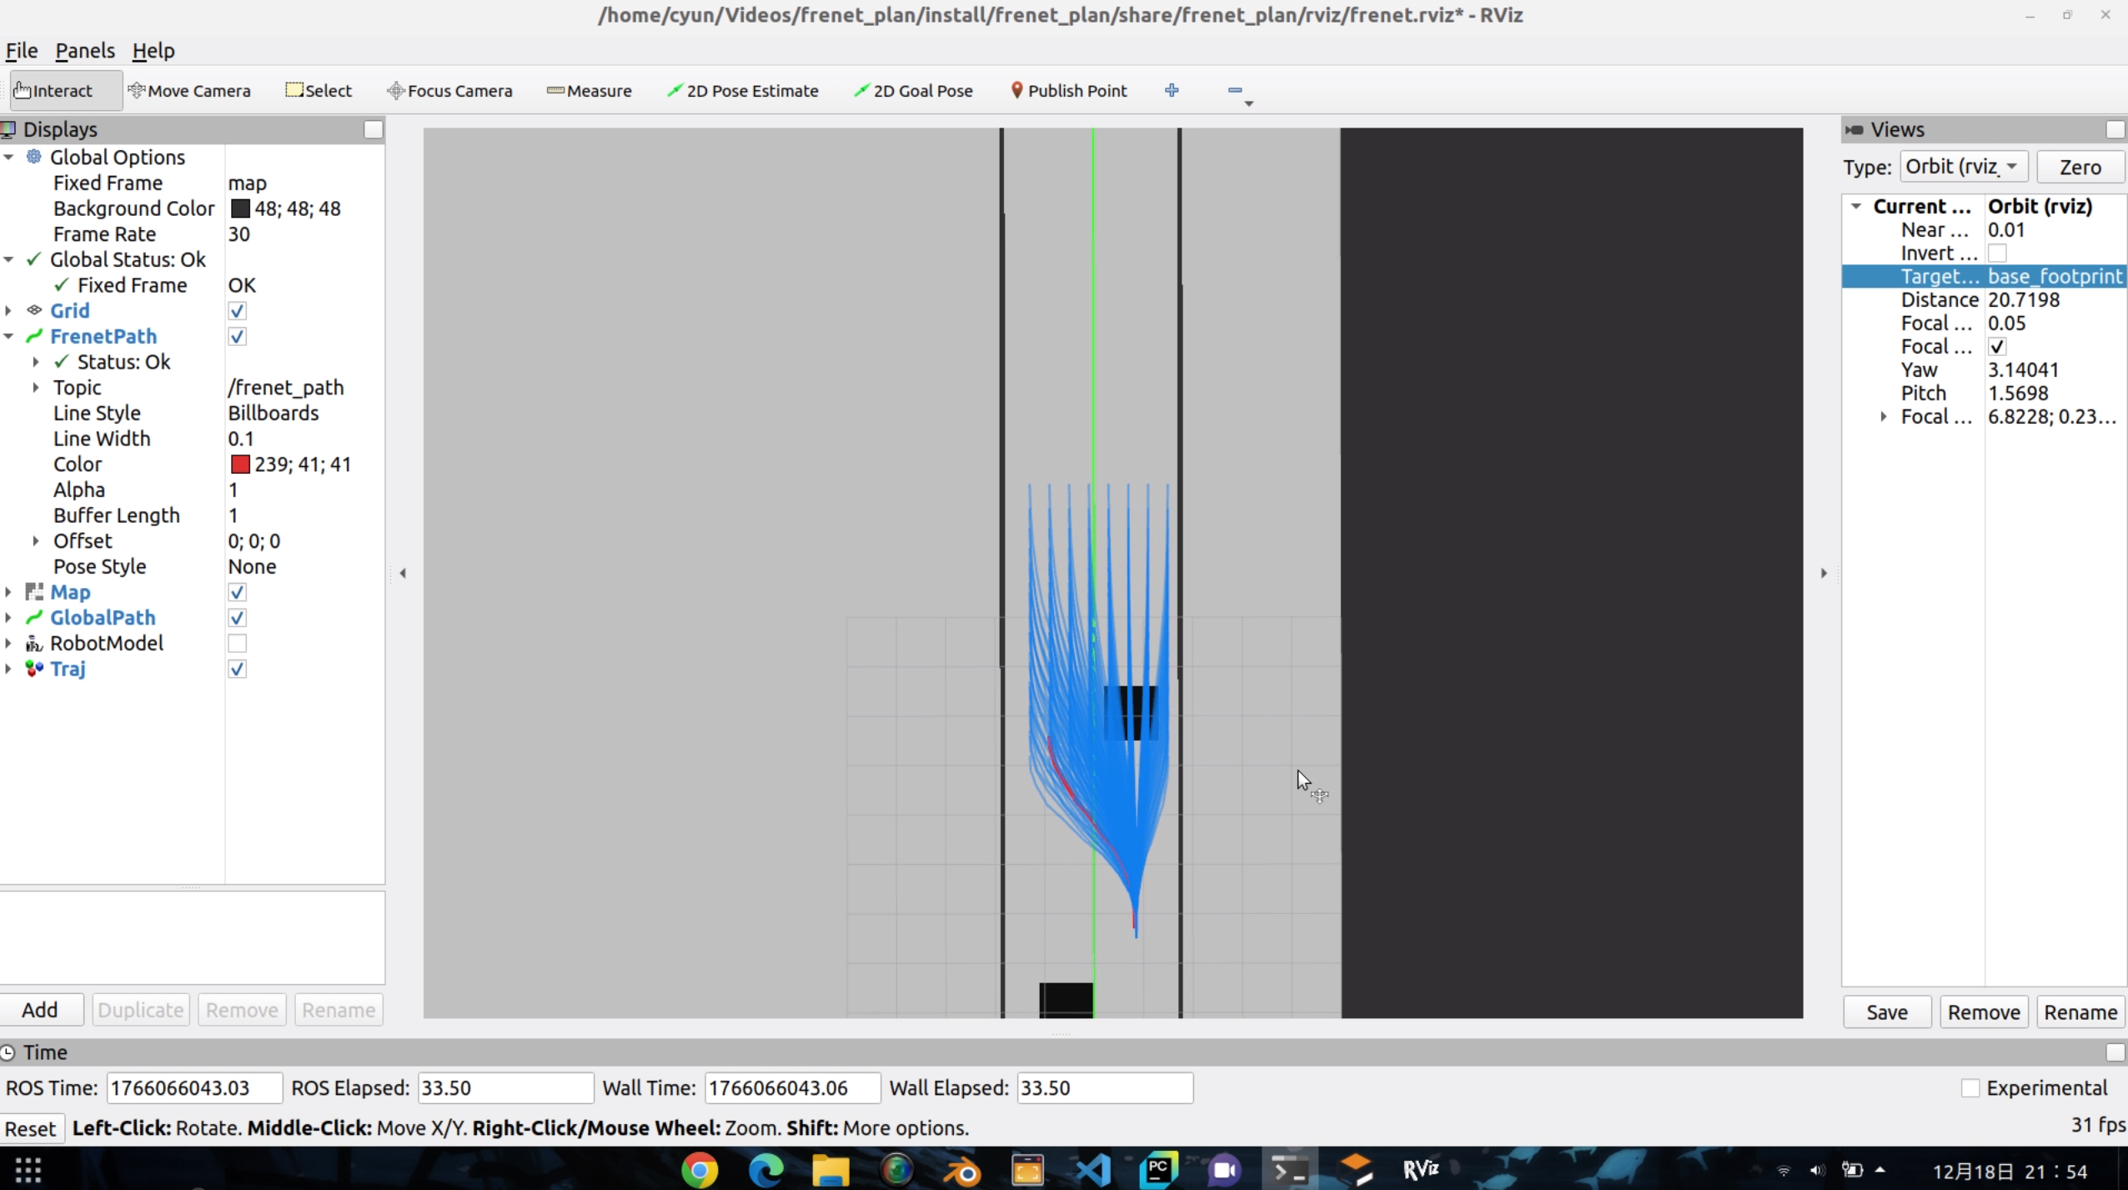Expand the Map display item
Viewport: 2128px width, 1190px height.
click(8, 592)
